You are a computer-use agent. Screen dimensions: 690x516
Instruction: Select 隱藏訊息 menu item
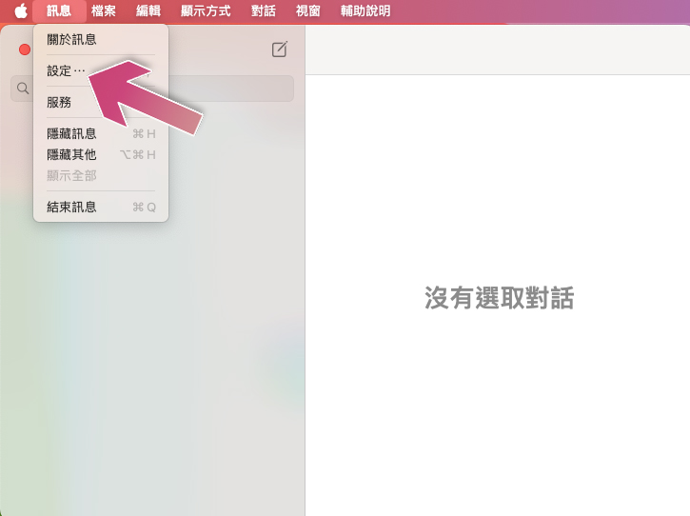coord(71,134)
